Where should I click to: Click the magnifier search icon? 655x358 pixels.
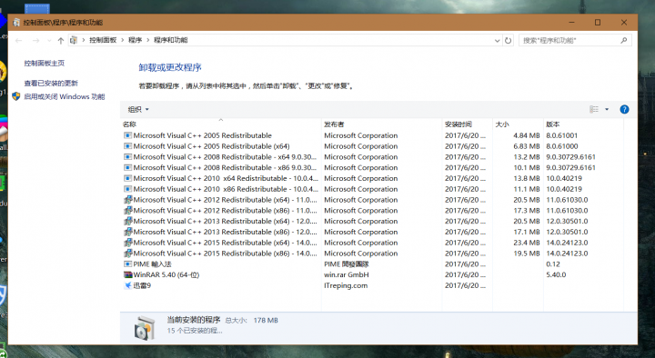point(624,41)
